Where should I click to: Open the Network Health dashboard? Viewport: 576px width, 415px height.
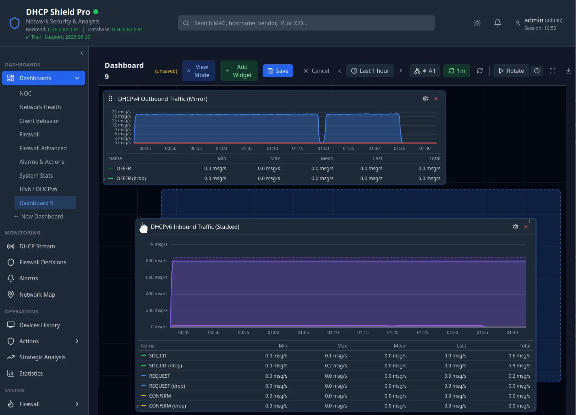[x=40, y=107]
